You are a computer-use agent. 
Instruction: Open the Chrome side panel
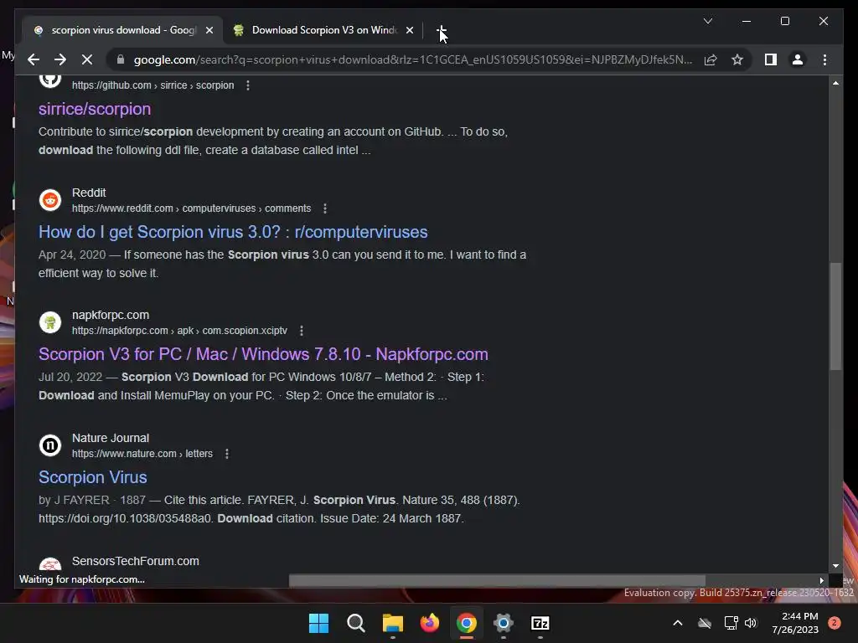pos(771,59)
